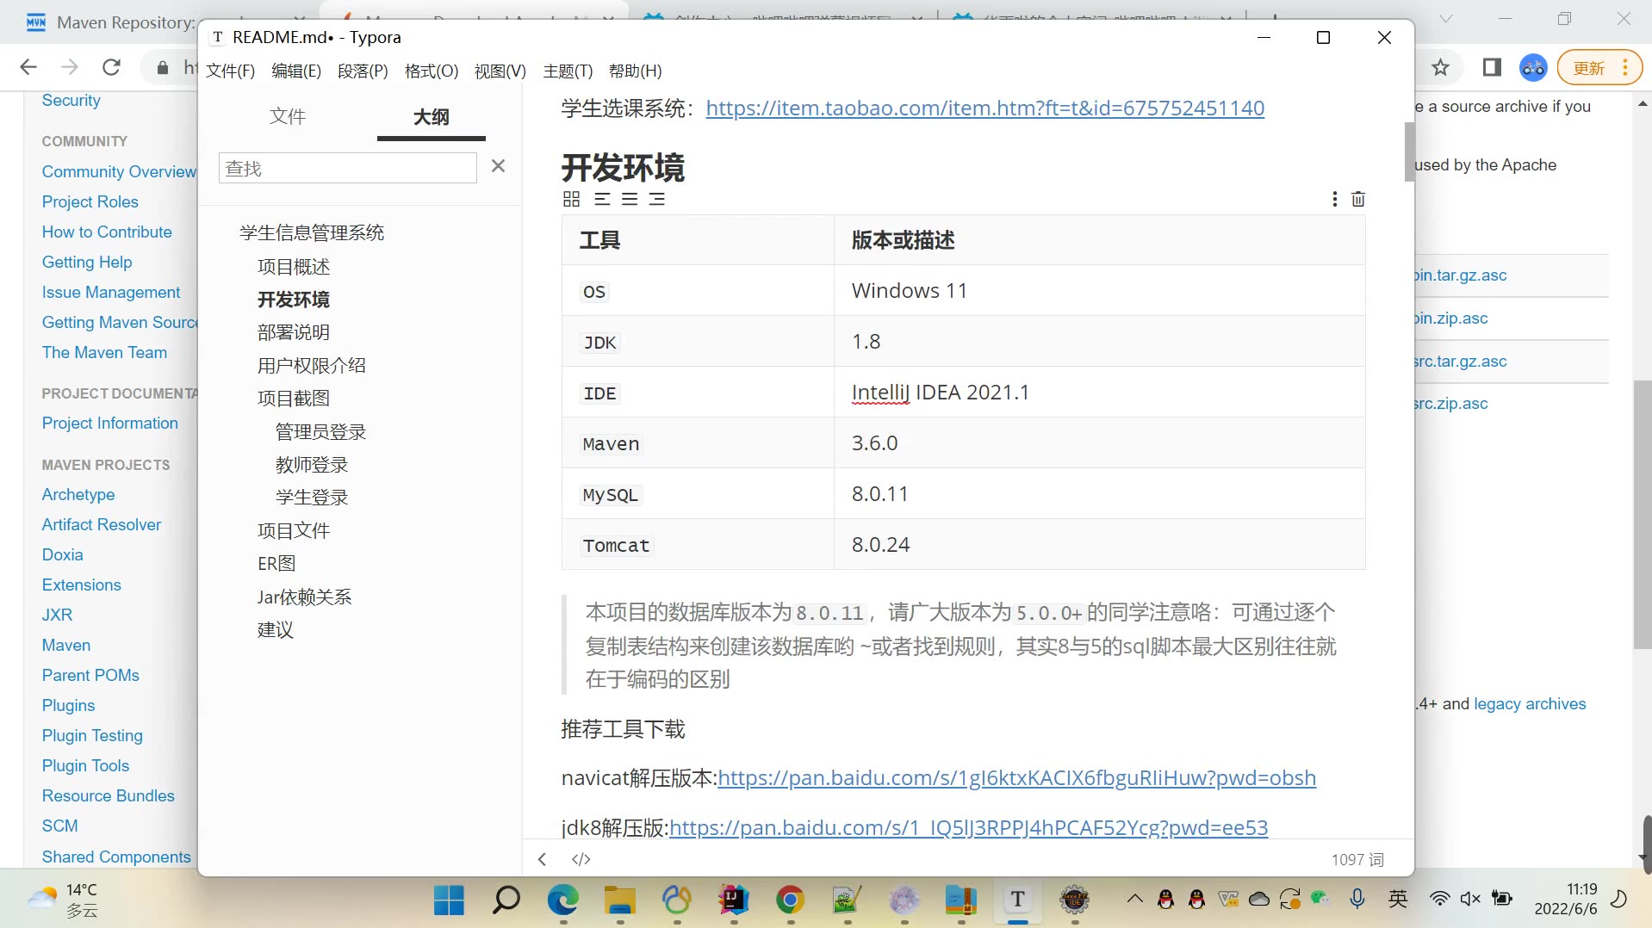Open the 段落(P) menu
The width and height of the screenshot is (1652, 928).
pos(363,71)
